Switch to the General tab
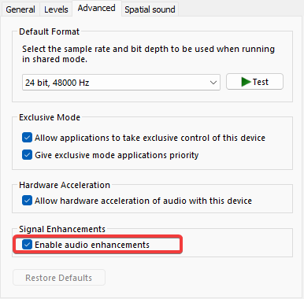 pos(20,9)
